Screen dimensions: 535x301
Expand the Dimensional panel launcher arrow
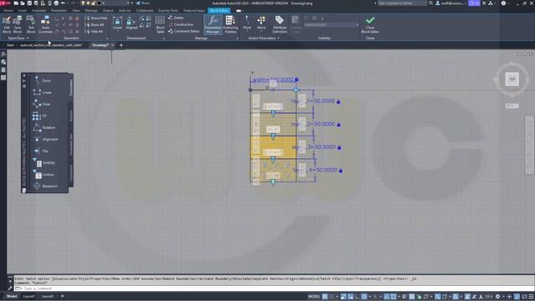pos(164,38)
